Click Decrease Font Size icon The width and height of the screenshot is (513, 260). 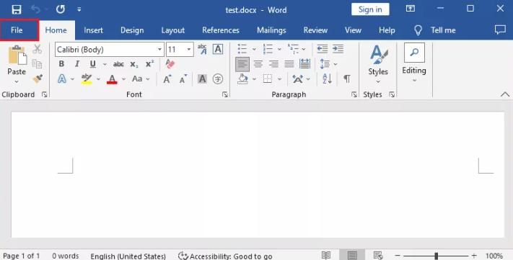183,79
